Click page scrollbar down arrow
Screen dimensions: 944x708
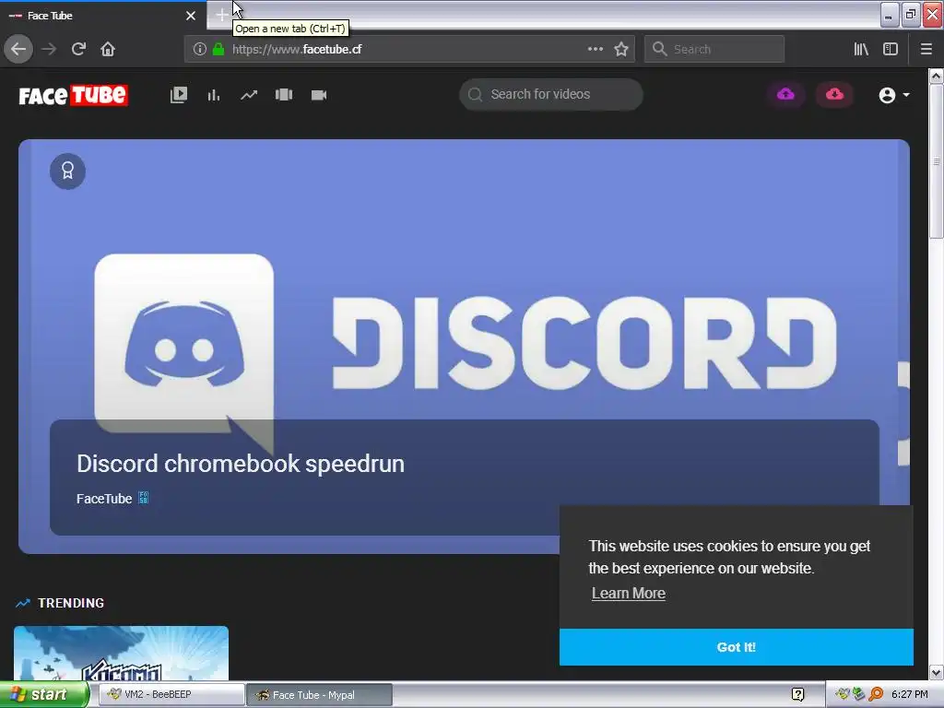(x=937, y=672)
